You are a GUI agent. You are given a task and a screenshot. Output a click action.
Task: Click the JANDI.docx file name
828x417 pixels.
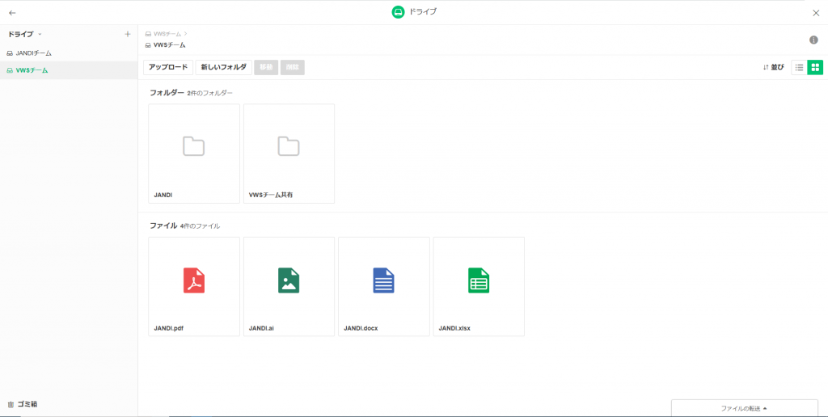tap(361, 328)
